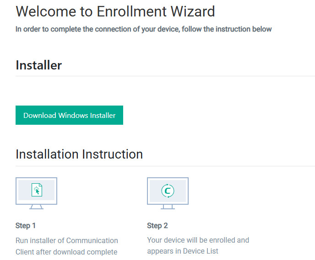The height and width of the screenshot is (260, 315).
Task: Click the Installer section heading
Action: tap(39, 65)
